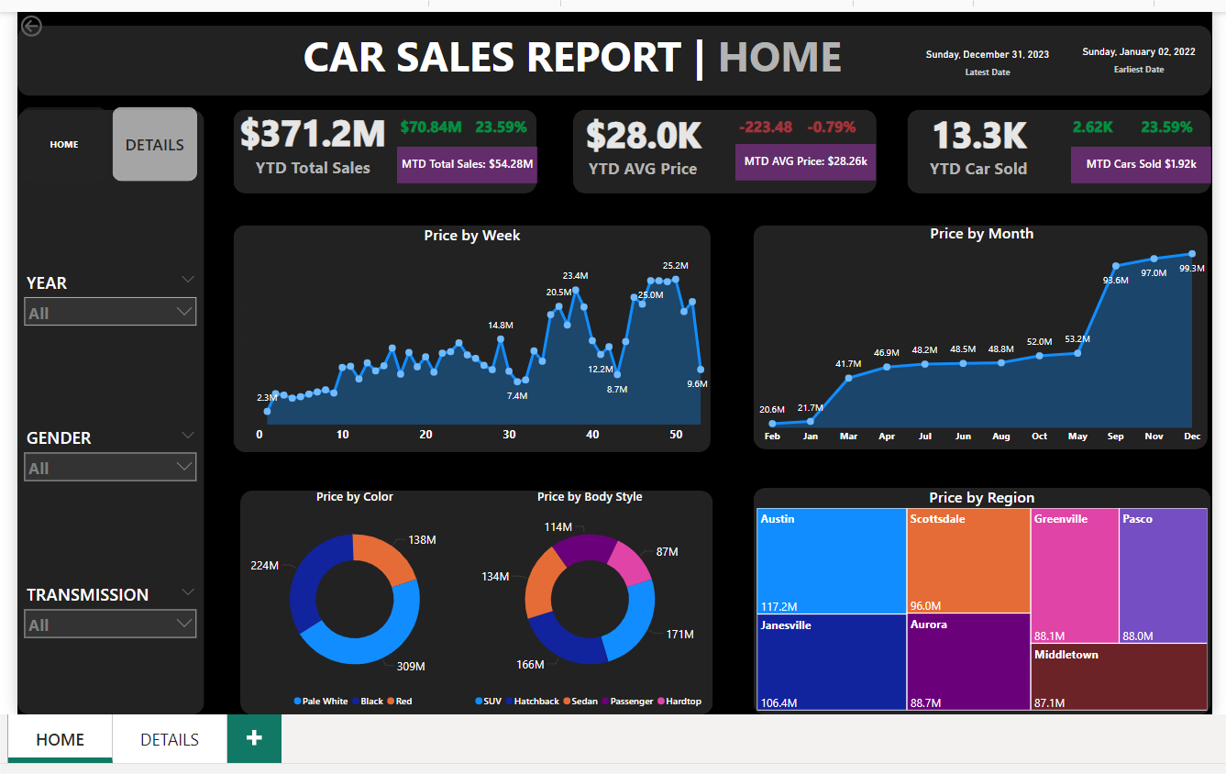Collapse the GENDER slicer using its chevron
Screen dimensions: 1226x774
point(188,435)
